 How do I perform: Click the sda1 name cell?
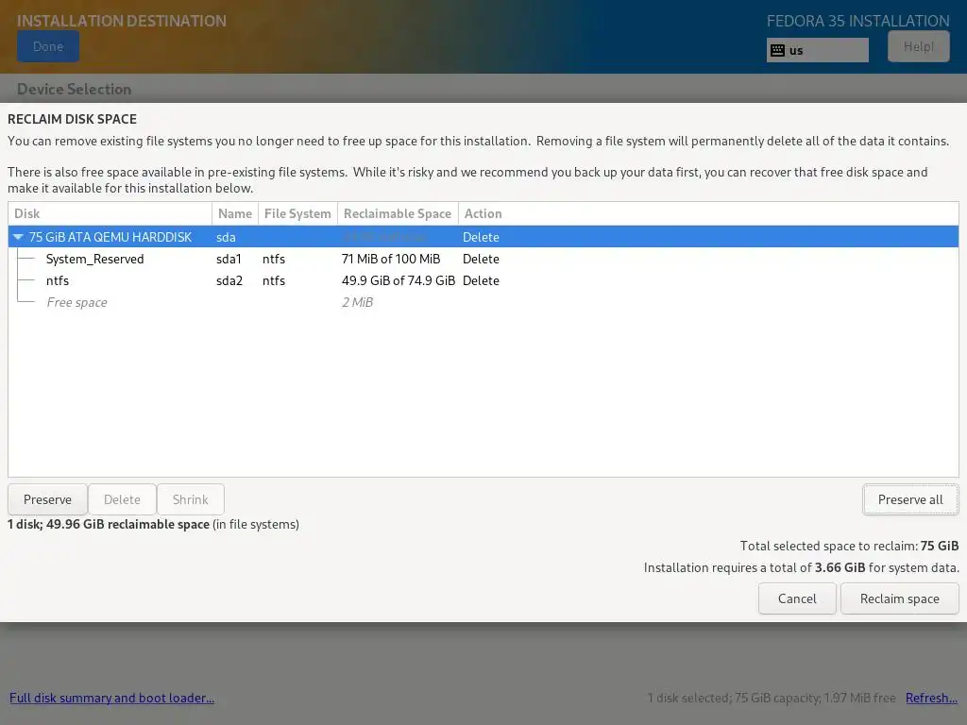click(229, 259)
